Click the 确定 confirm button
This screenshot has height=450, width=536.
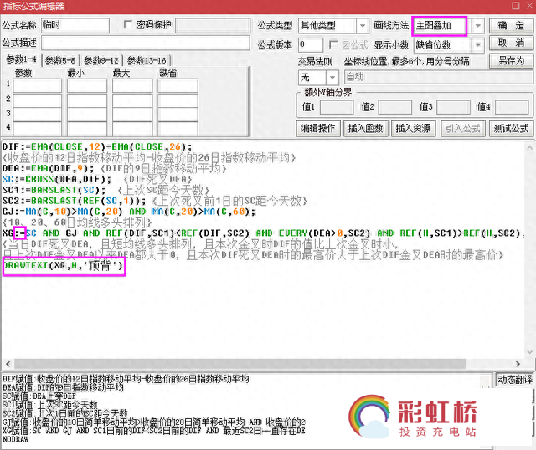tap(511, 26)
